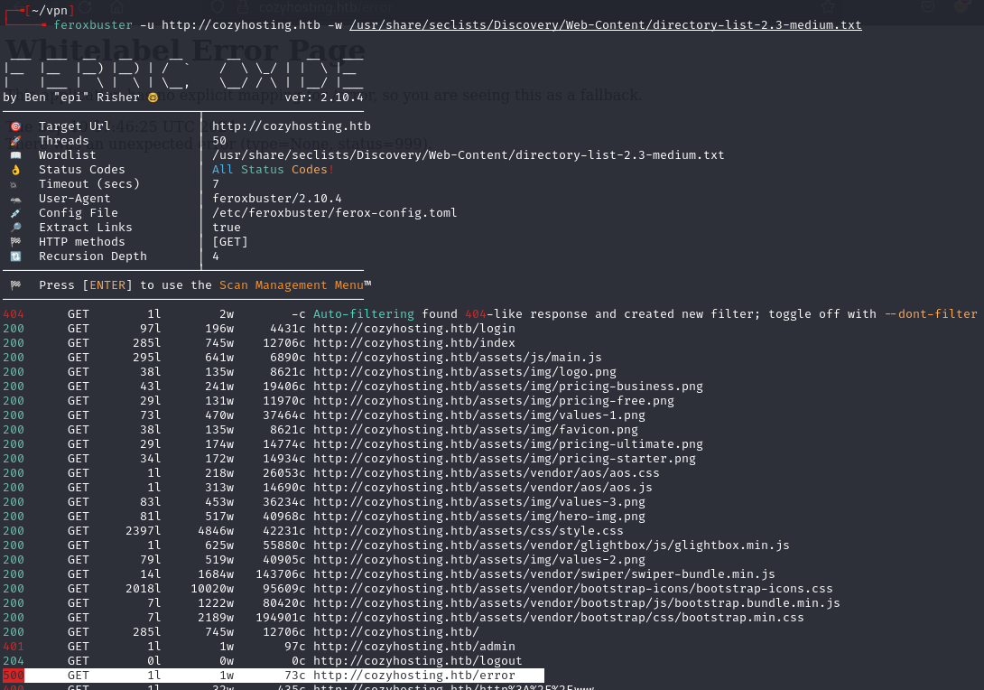Viewport: 984px width, 690px height.
Task: Click the checkered flags icon next to HTTP methods
Action: pyautogui.click(x=15, y=241)
